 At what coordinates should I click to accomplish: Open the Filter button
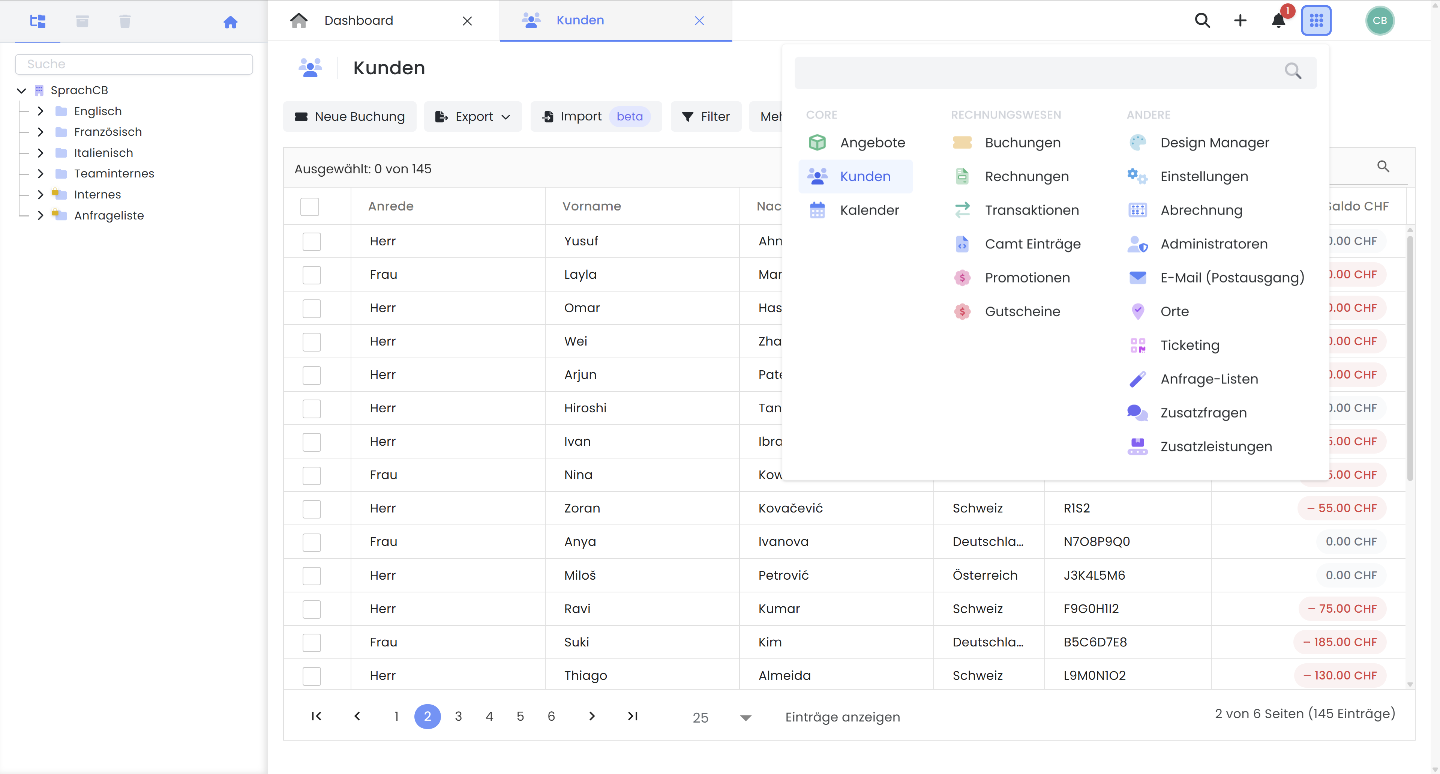pos(705,116)
